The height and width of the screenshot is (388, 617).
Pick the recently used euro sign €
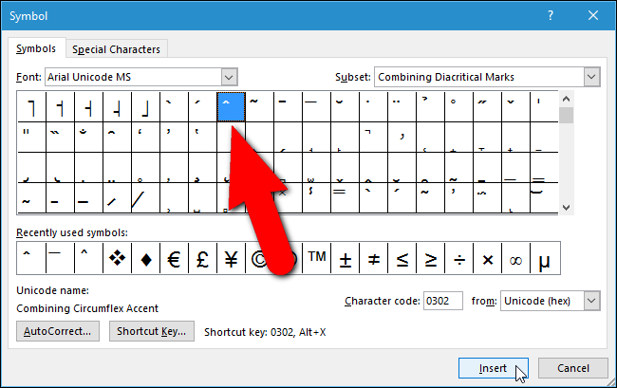[175, 258]
